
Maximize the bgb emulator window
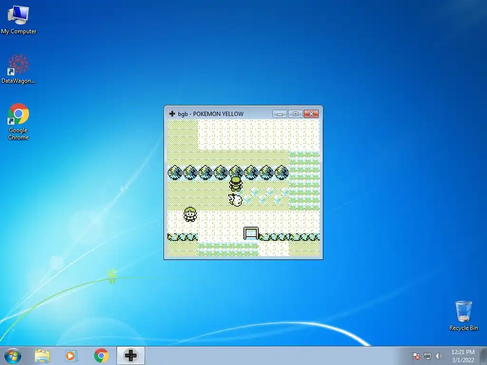(295, 114)
